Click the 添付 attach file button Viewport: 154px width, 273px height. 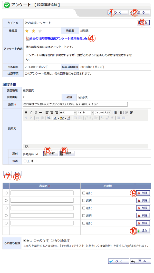51,153
